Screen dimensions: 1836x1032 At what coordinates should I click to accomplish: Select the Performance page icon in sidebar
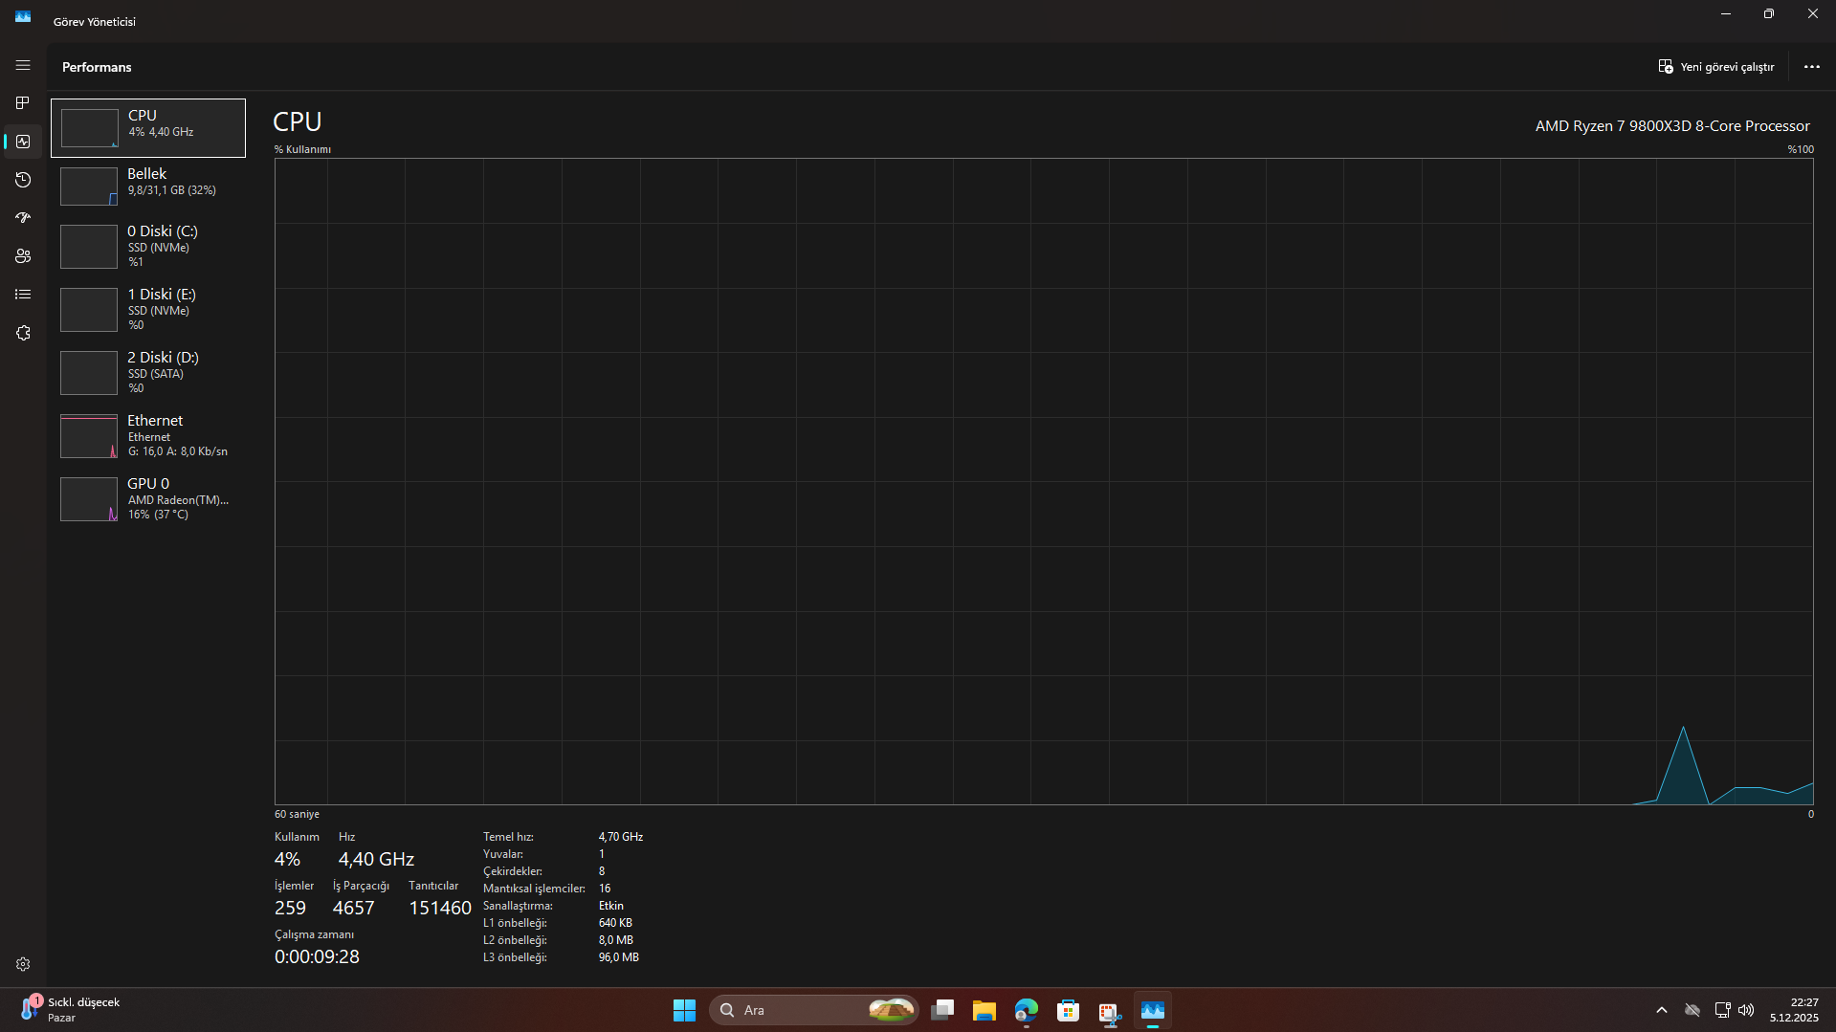[23, 142]
